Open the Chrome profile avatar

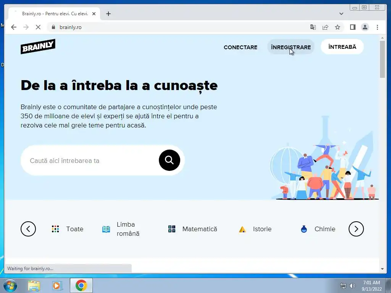pos(365,27)
